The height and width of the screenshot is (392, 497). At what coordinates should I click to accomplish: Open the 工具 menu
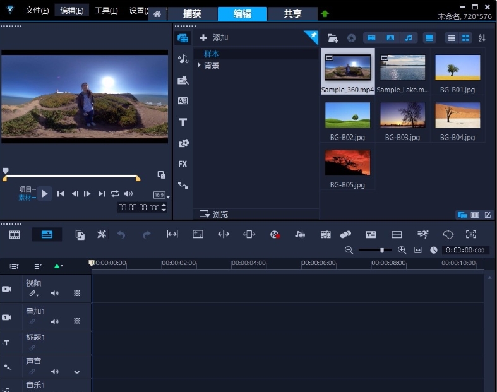click(106, 11)
